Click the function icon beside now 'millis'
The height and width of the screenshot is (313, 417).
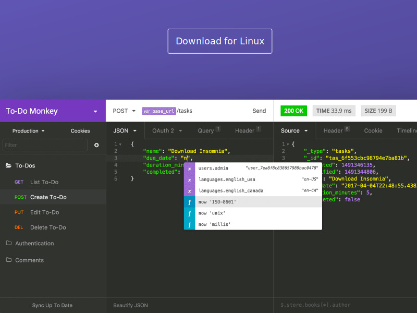point(189,224)
